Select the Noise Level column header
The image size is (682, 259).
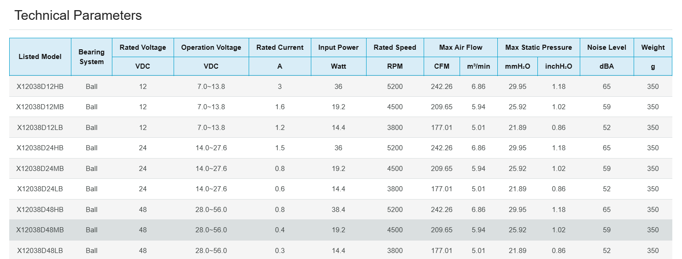tap(606, 47)
